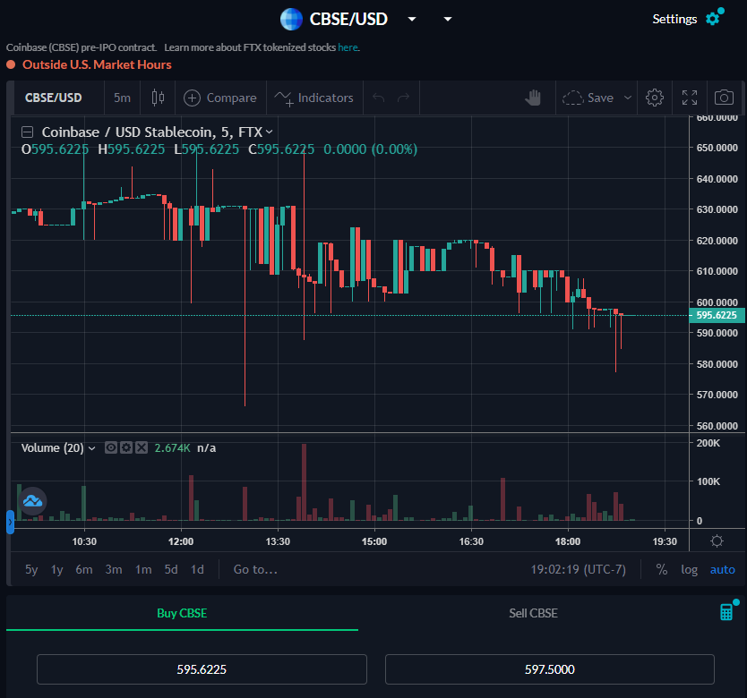The height and width of the screenshot is (698, 747).
Task: Open the Settings gear at top right
Action: (713, 19)
